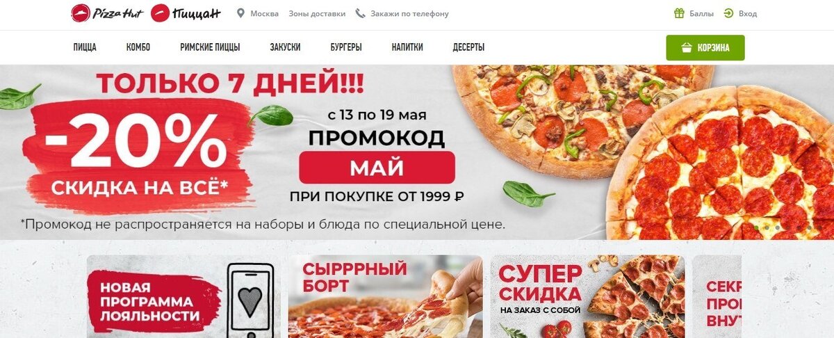Open the Пицца menu category
Viewport: 834px width, 338px height.
[85, 48]
